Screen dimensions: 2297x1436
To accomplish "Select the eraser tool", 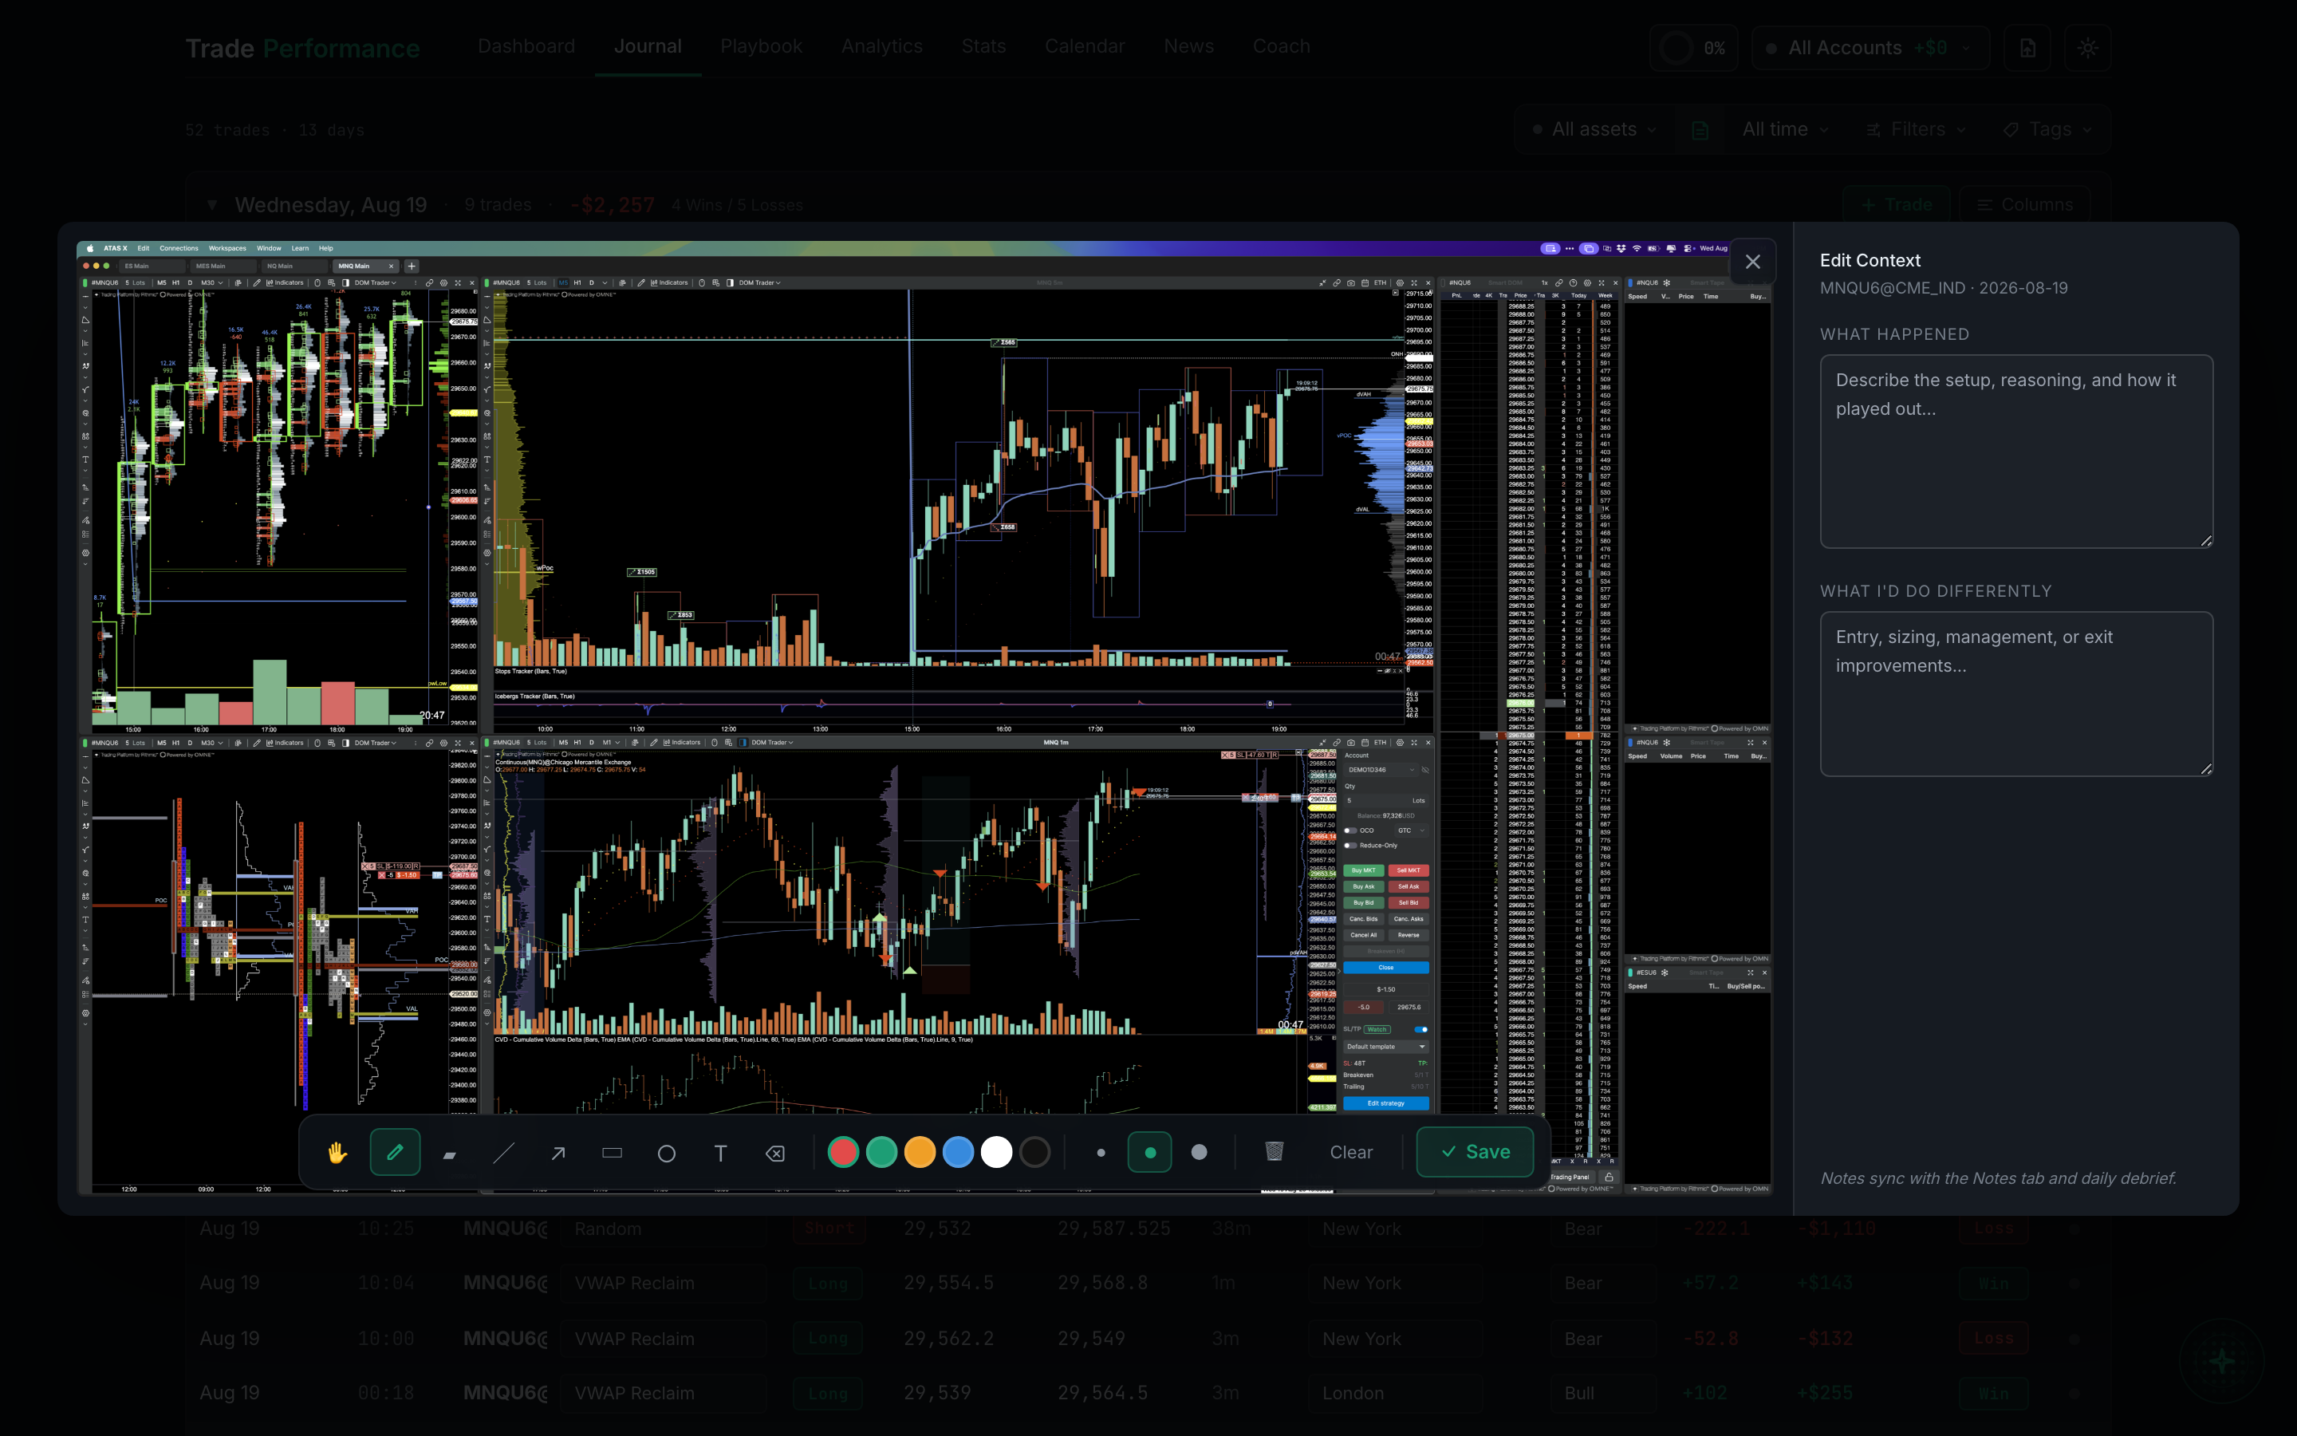I will click(x=775, y=1152).
